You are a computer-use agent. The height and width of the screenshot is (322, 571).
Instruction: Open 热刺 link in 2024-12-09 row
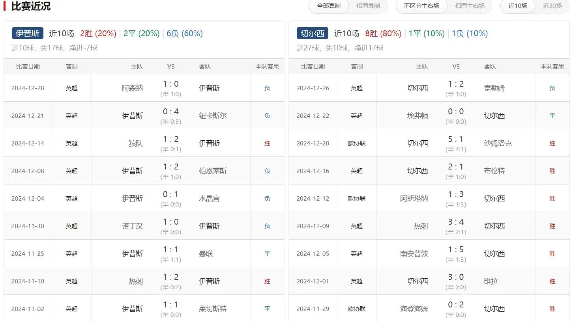point(421,226)
